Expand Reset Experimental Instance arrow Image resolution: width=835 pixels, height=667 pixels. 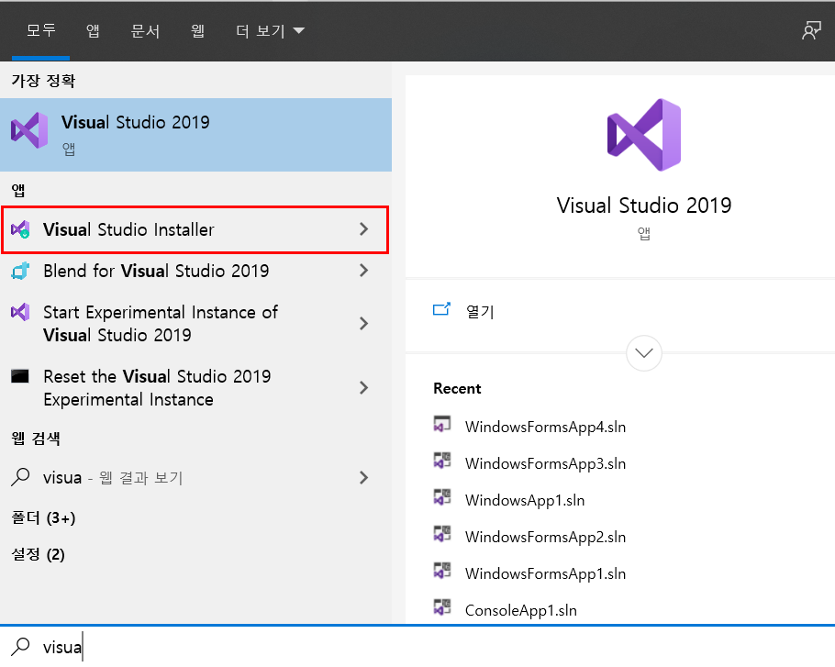363,388
